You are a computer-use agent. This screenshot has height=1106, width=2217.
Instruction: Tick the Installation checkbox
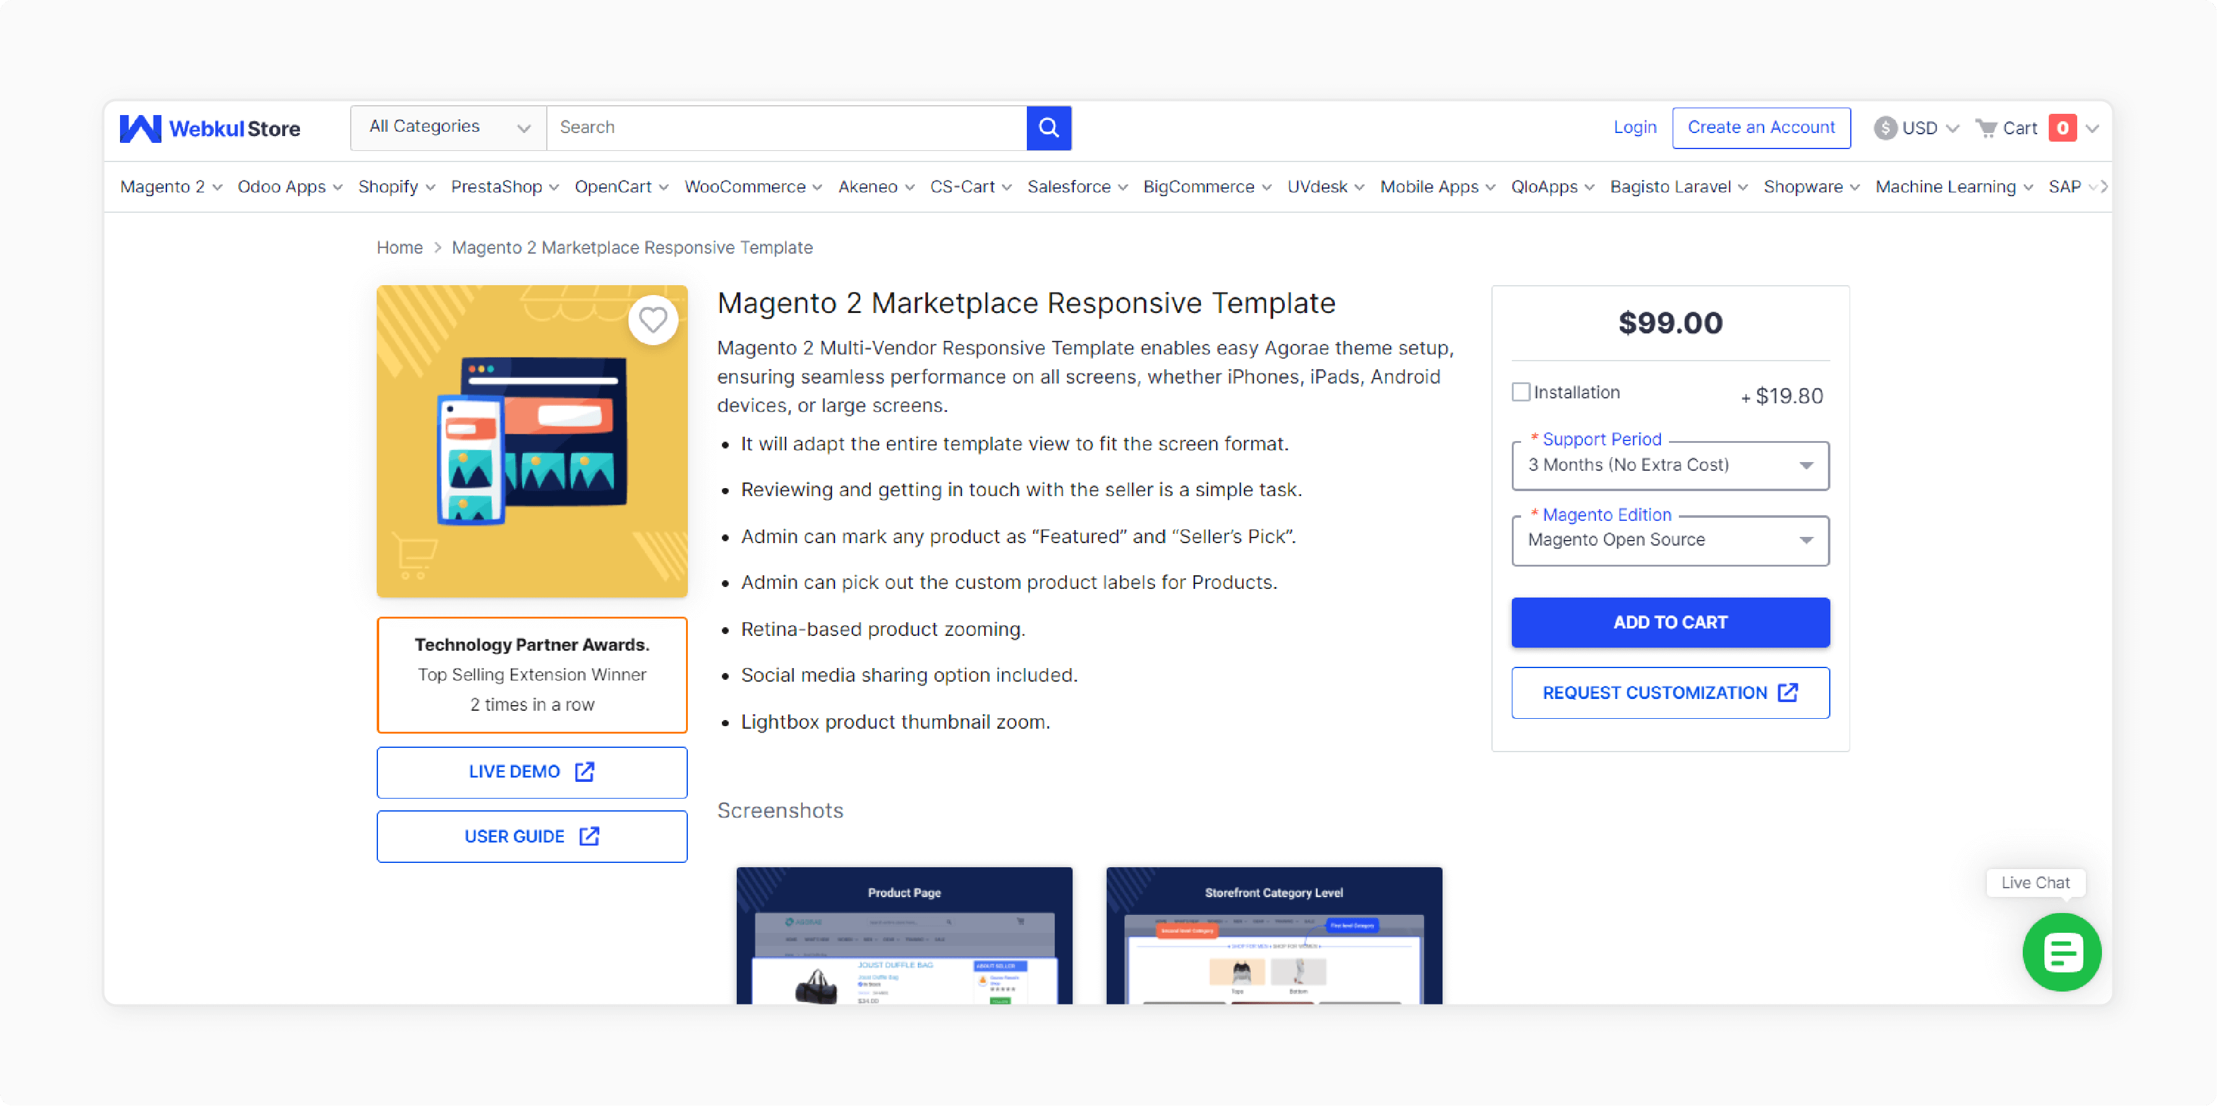1520,392
